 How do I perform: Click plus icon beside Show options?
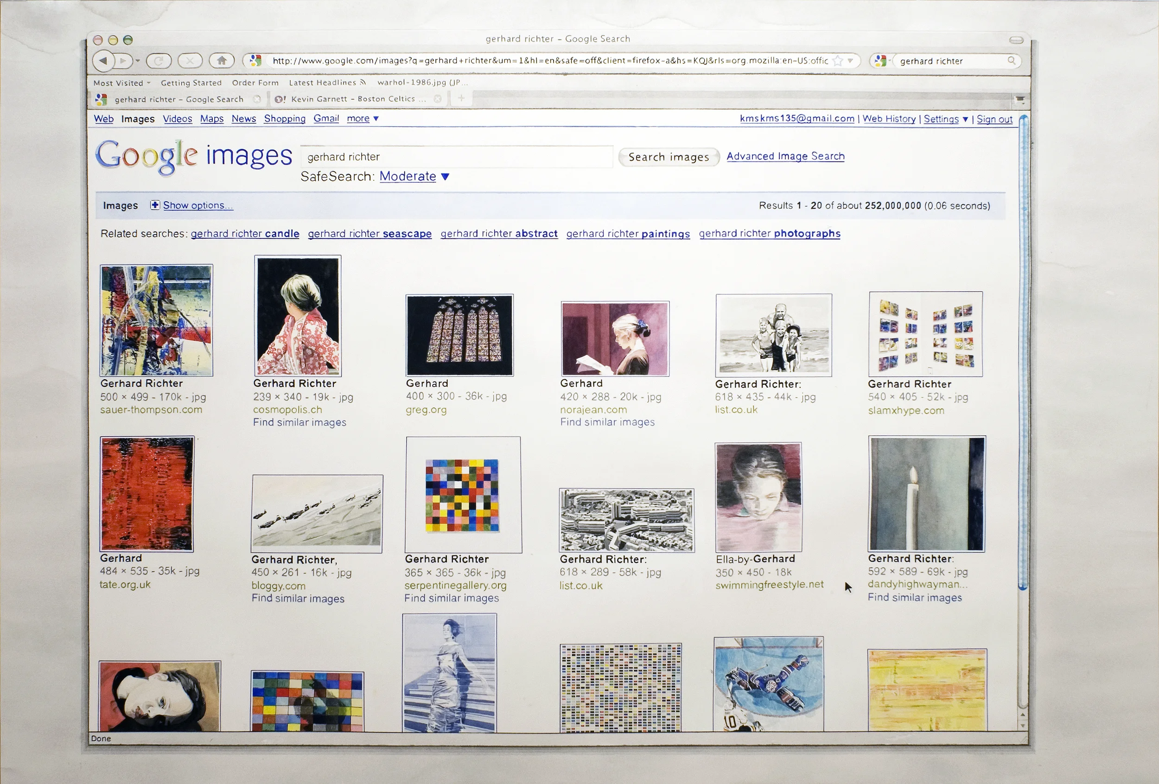pyautogui.click(x=155, y=205)
